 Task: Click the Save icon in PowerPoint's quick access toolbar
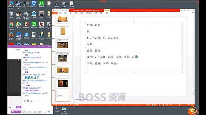point(56,10)
